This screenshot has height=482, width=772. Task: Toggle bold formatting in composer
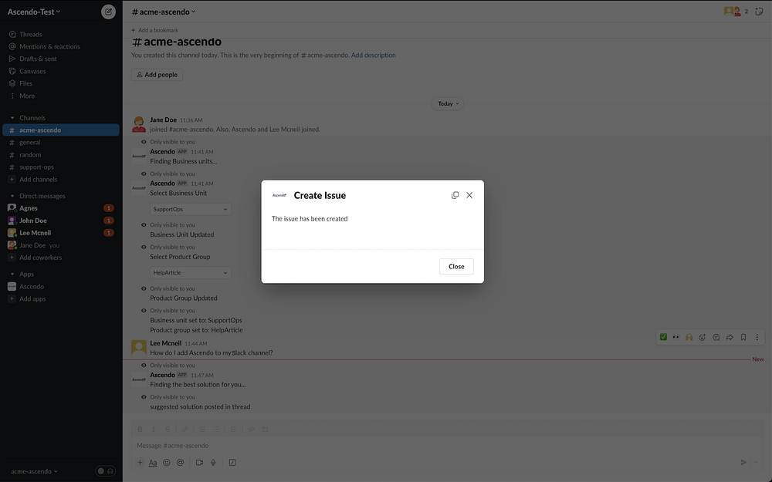coord(140,429)
